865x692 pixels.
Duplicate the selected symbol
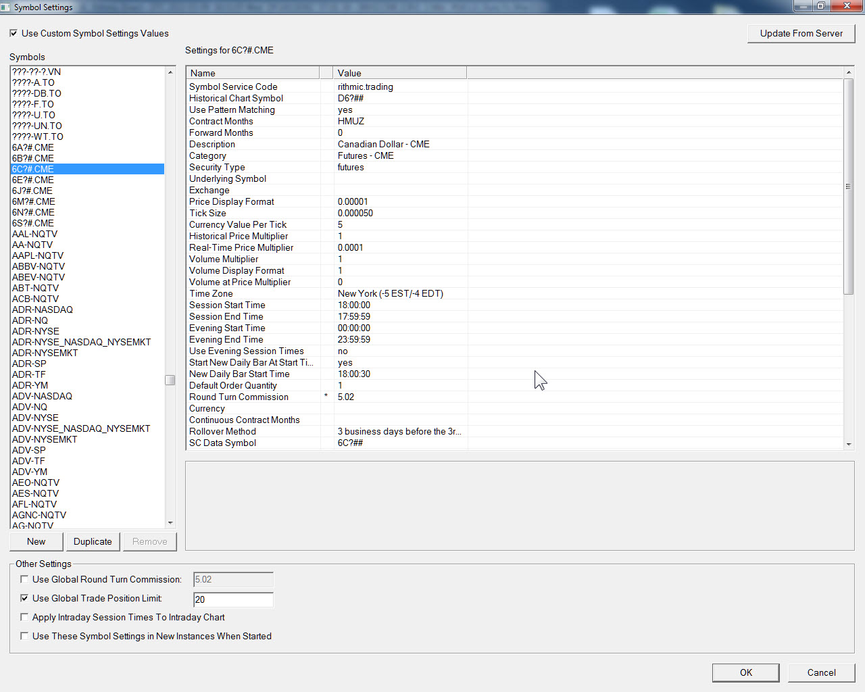tap(93, 541)
